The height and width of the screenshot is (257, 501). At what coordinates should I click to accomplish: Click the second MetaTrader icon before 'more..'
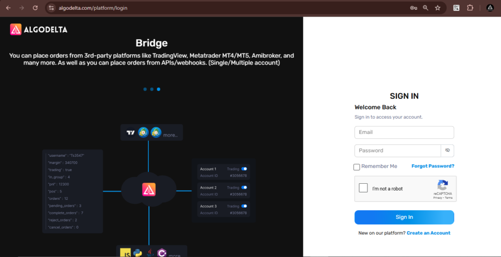click(x=156, y=132)
